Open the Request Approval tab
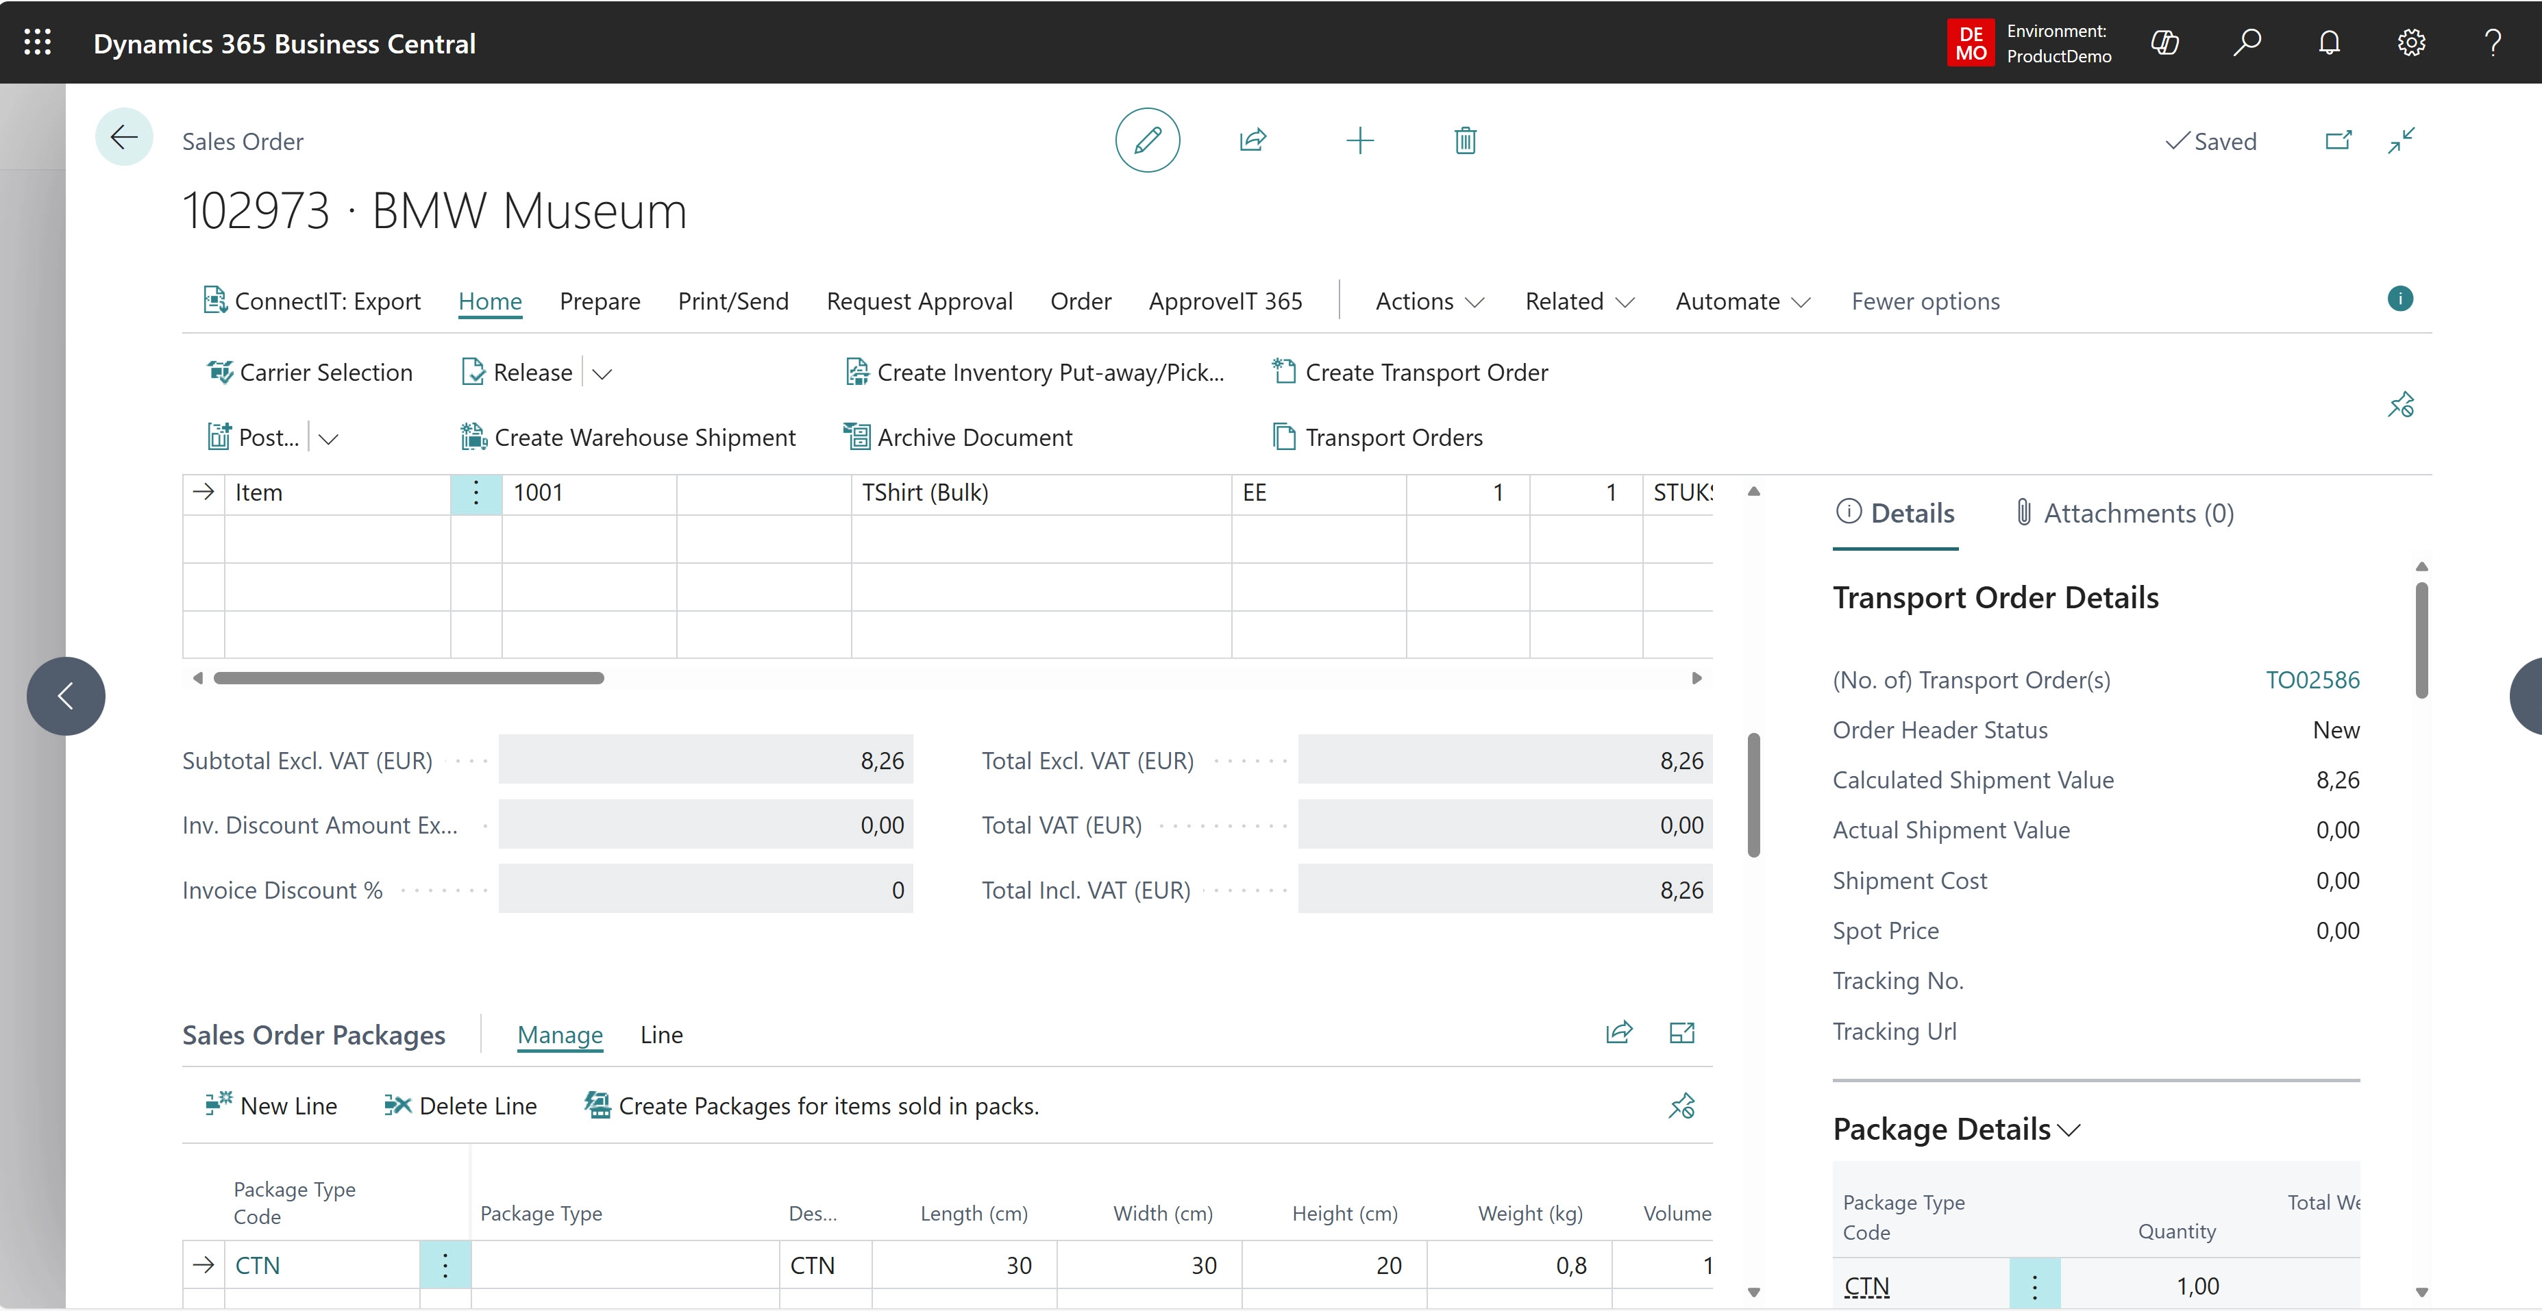The height and width of the screenshot is (1311, 2542). tap(920, 301)
